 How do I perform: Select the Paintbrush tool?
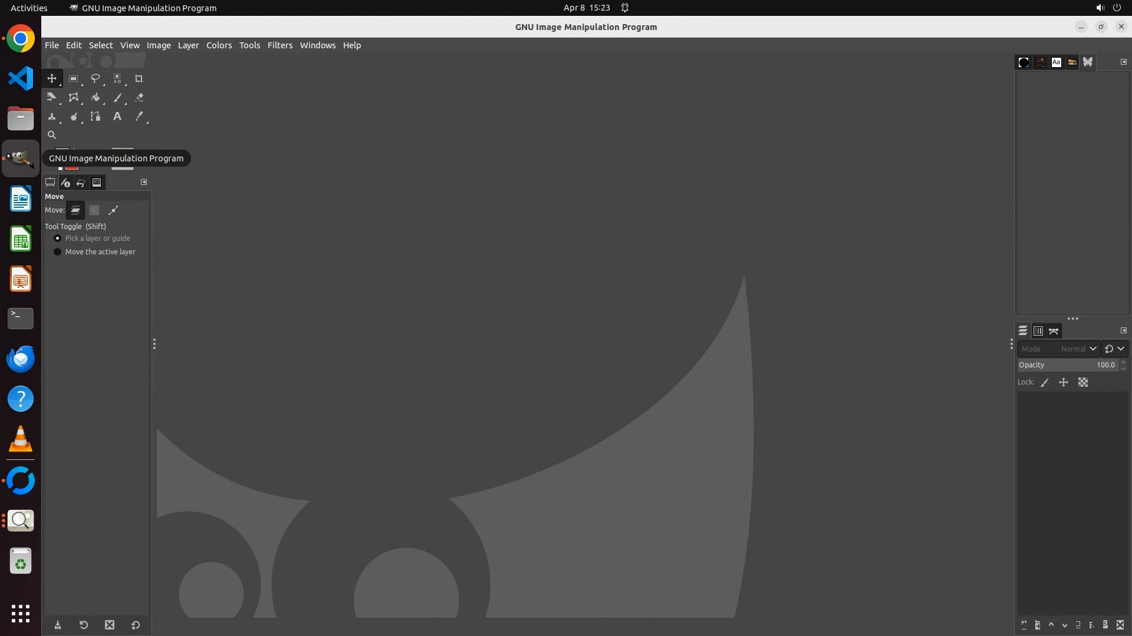tap(117, 98)
